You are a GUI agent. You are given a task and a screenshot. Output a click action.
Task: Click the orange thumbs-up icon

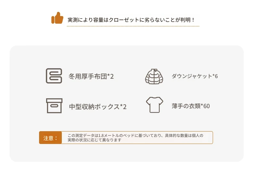[x=57, y=18]
